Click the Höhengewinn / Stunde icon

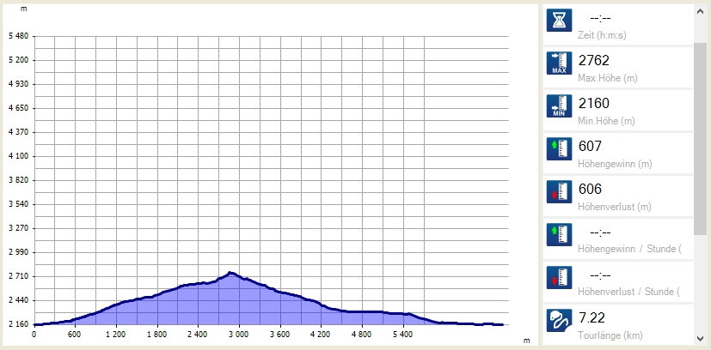[x=559, y=235]
